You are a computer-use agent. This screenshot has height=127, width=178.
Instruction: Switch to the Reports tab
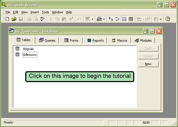(95, 41)
